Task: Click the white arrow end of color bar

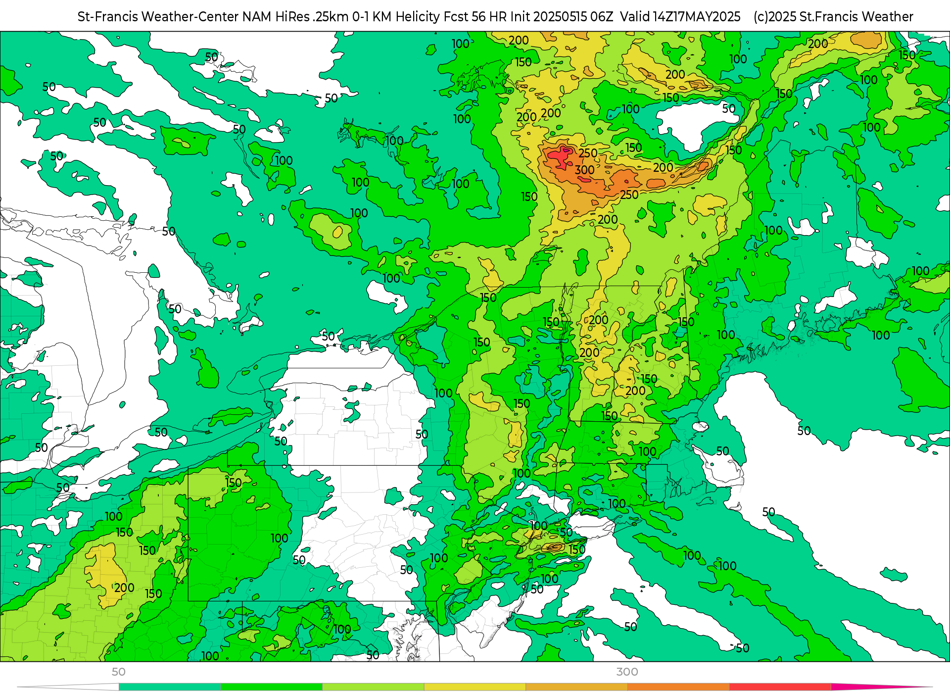Action: click(68, 687)
